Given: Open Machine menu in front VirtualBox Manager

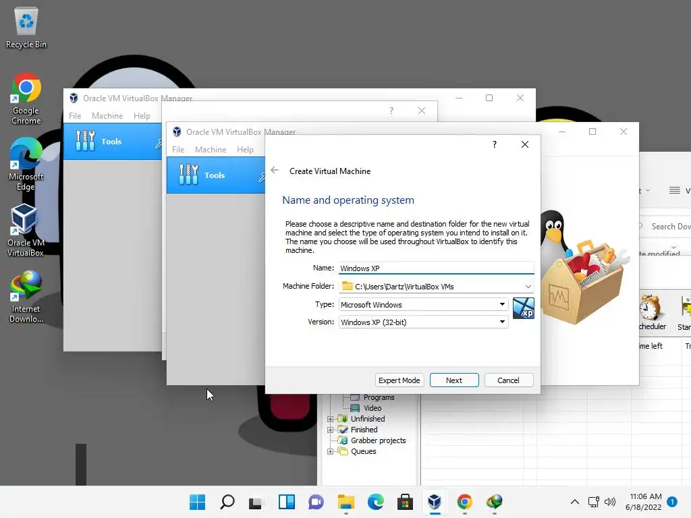Looking at the screenshot, I should pos(211,149).
